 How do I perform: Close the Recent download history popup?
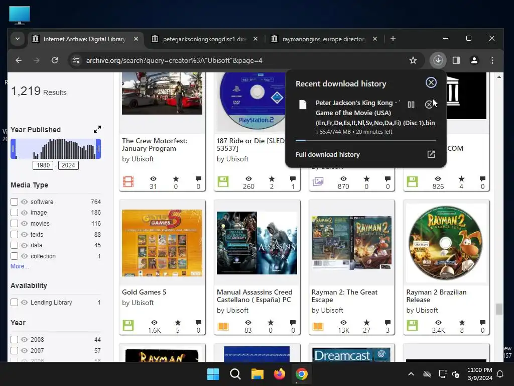431,82
